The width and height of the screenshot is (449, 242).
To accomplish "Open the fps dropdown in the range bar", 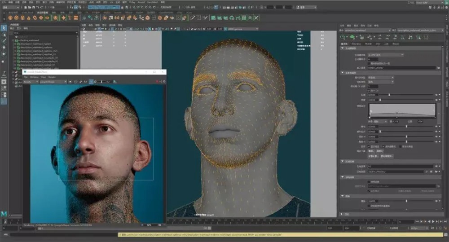I will click(x=419, y=228).
